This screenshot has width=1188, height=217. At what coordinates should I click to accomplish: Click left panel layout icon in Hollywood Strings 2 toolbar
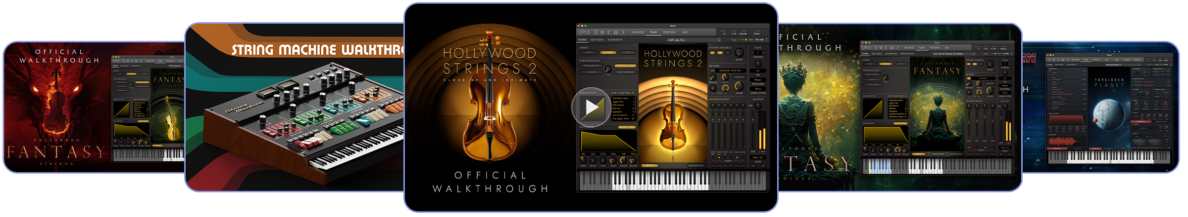click(609, 32)
